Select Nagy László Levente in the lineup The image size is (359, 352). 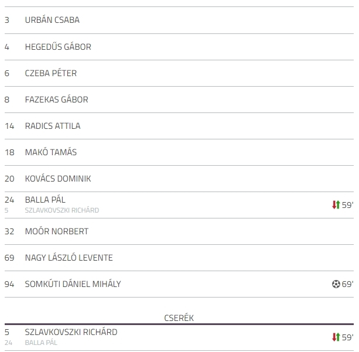click(69, 258)
